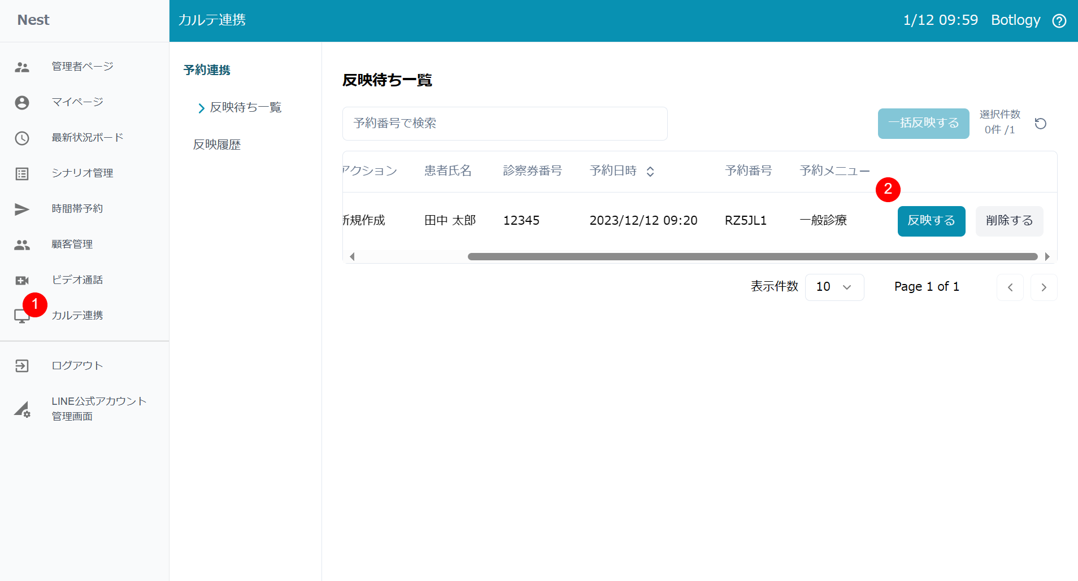Open the 表示件数 dropdown showing 10
1078x581 pixels.
[x=834, y=287]
